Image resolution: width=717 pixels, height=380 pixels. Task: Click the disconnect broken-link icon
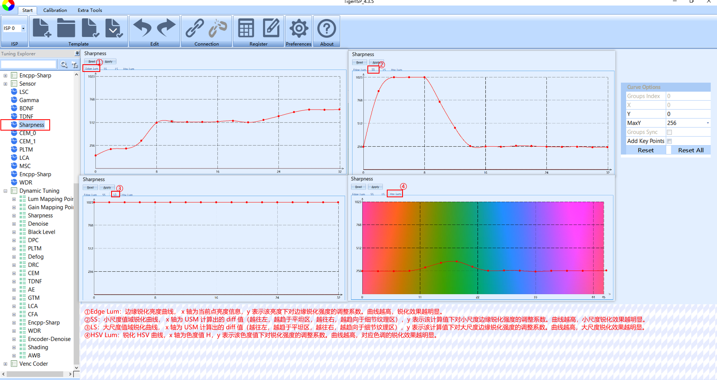pyautogui.click(x=218, y=28)
